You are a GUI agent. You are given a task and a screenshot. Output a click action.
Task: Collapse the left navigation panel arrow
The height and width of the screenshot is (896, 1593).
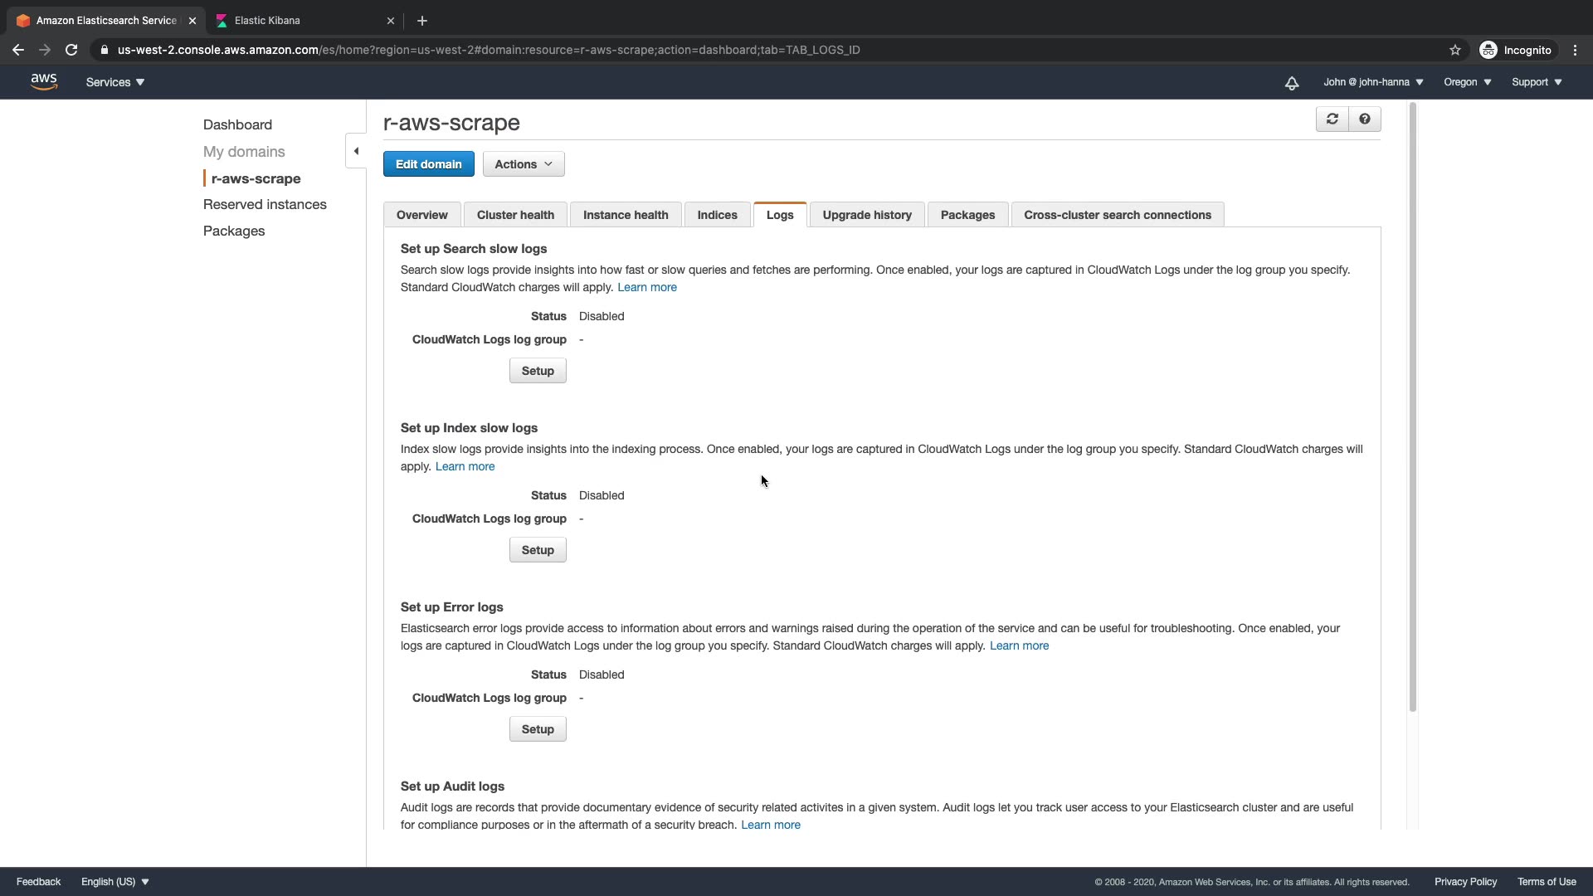click(356, 151)
